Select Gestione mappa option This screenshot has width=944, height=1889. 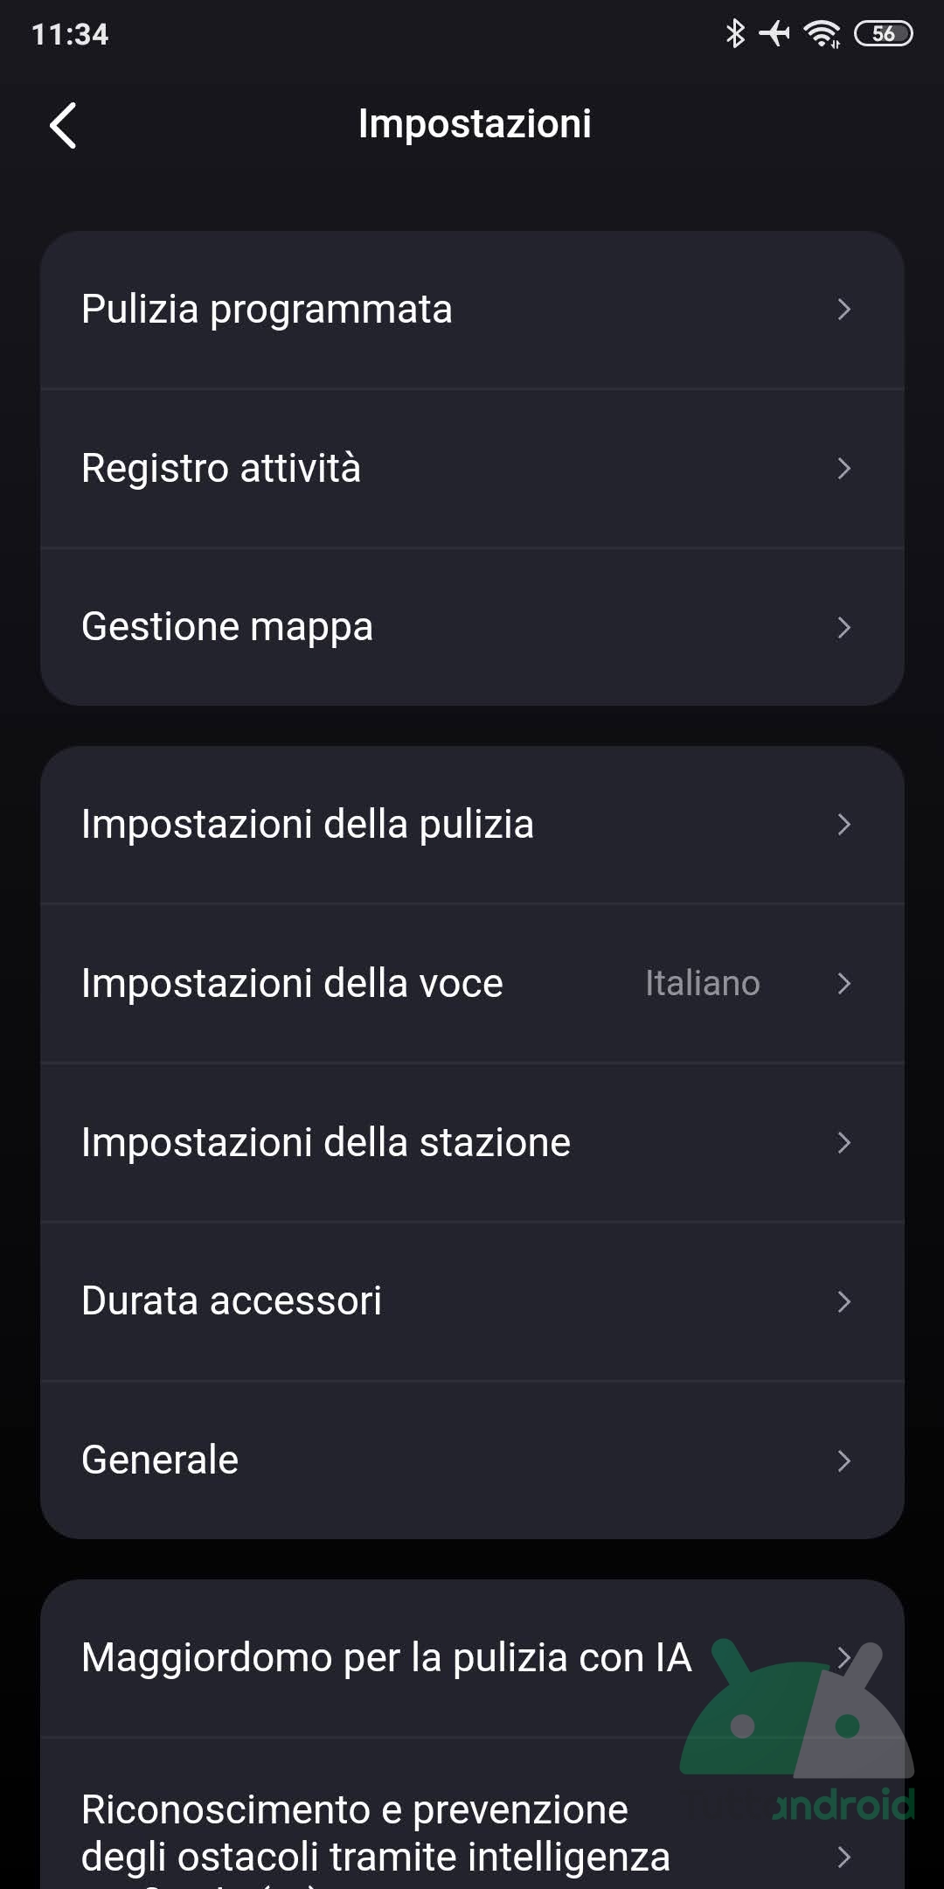click(227, 627)
